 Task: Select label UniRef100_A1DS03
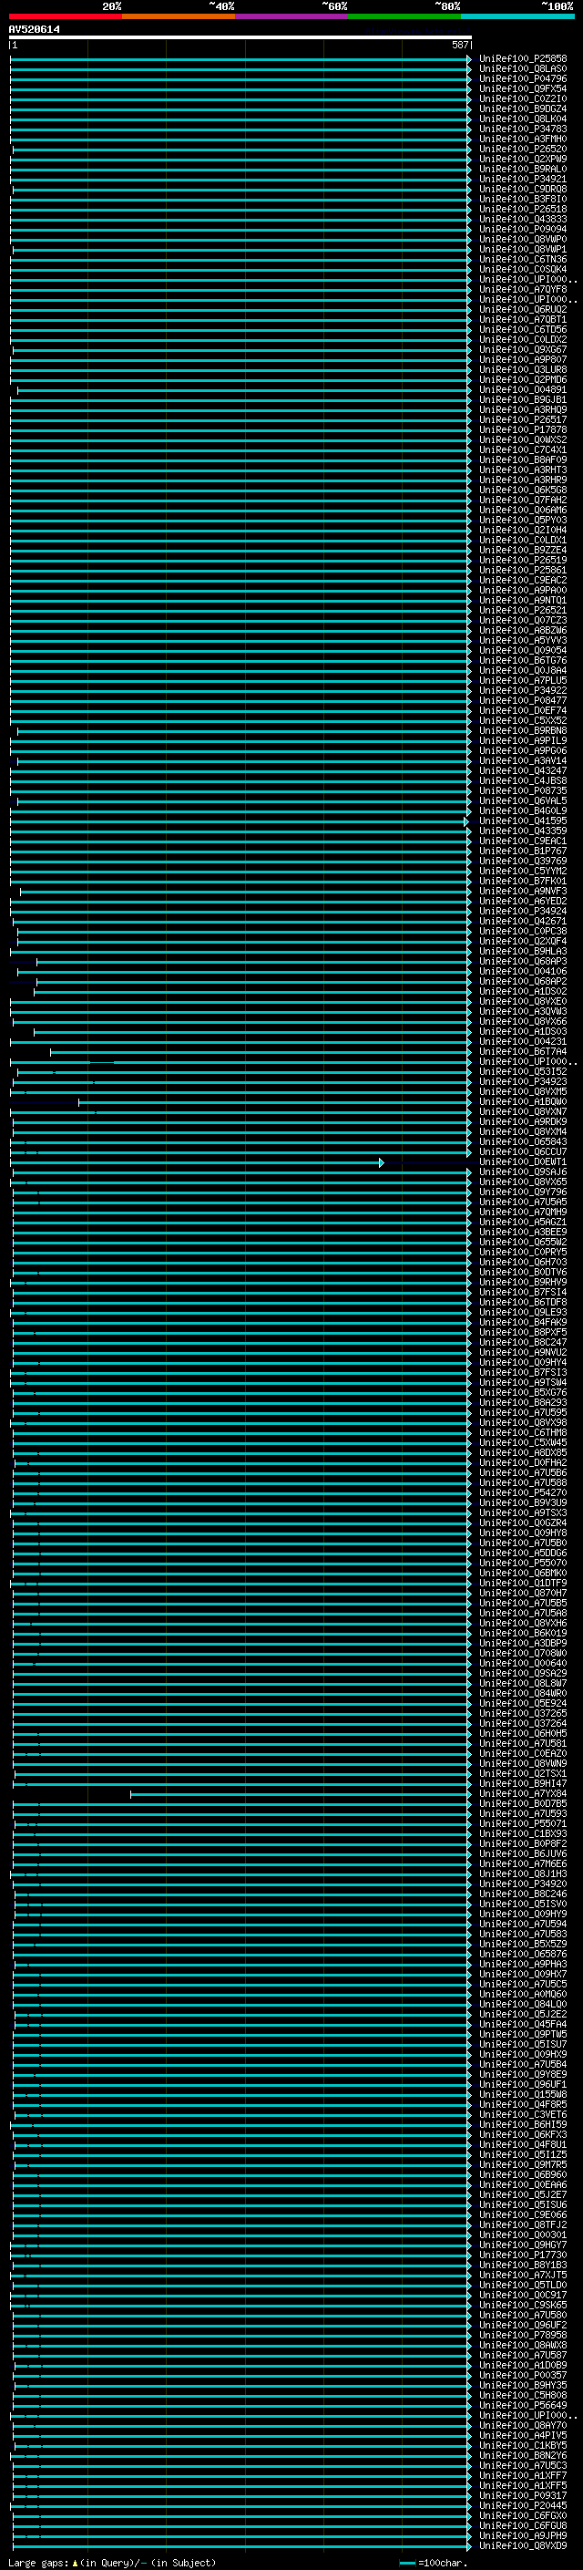[x=523, y=1032]
